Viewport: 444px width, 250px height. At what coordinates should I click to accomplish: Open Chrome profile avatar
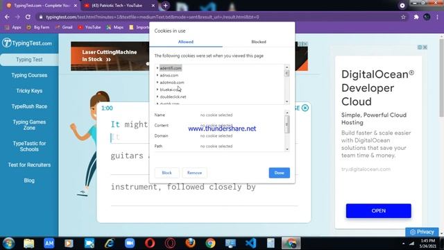pos(427,17)
